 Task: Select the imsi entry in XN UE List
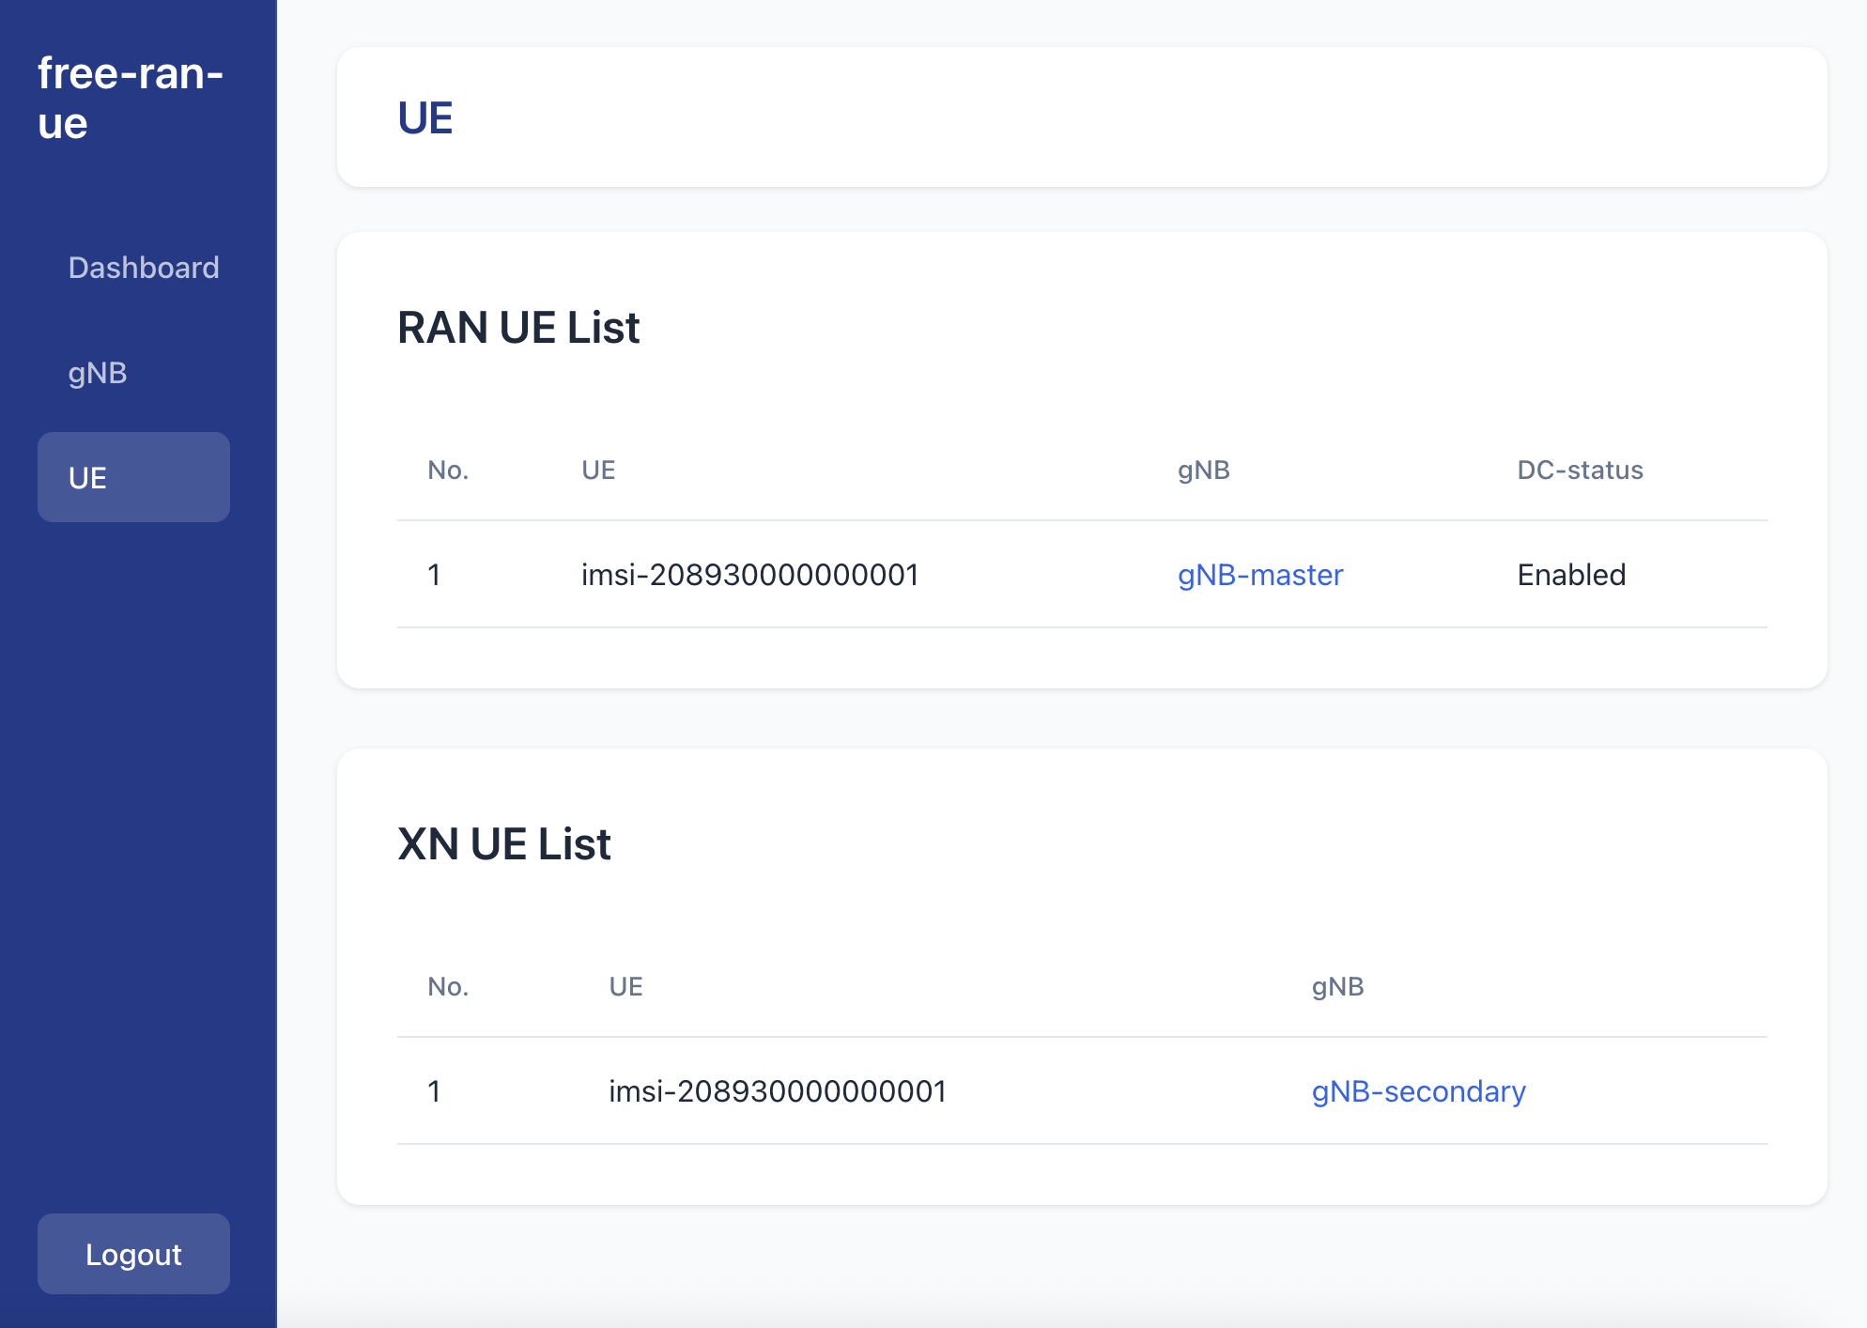(x=777, y=1091)
